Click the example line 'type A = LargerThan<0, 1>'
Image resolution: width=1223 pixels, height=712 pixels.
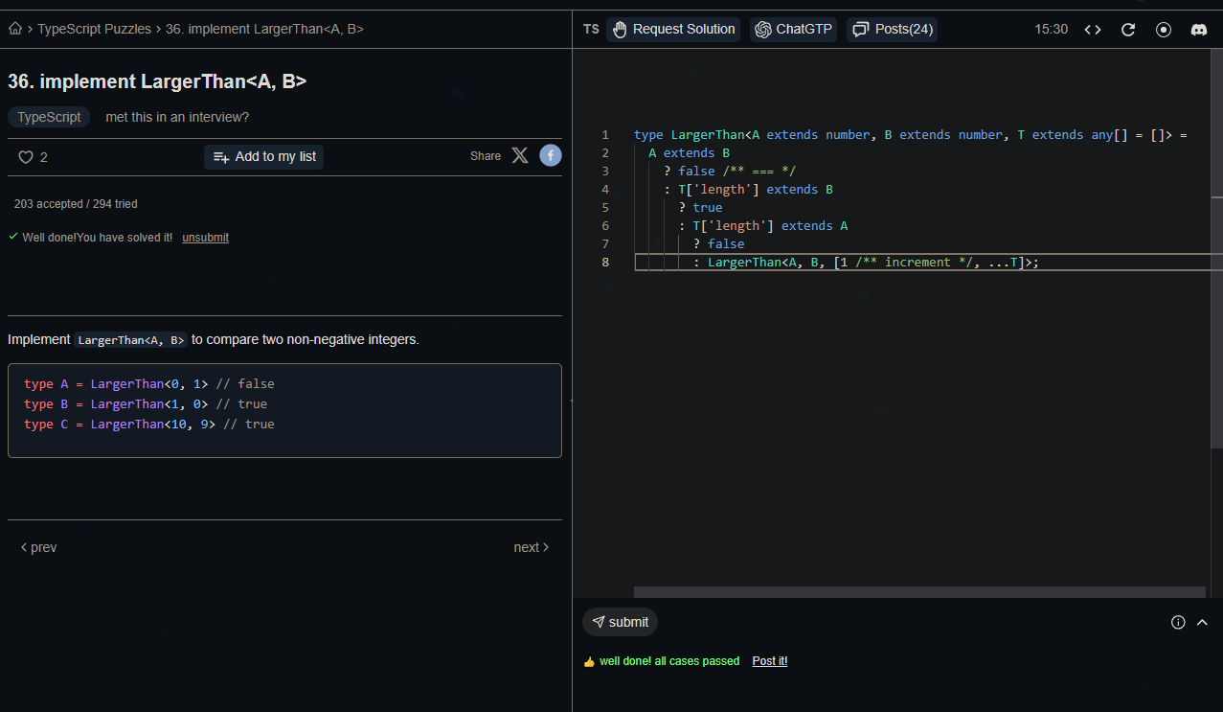tap(116, 384)
